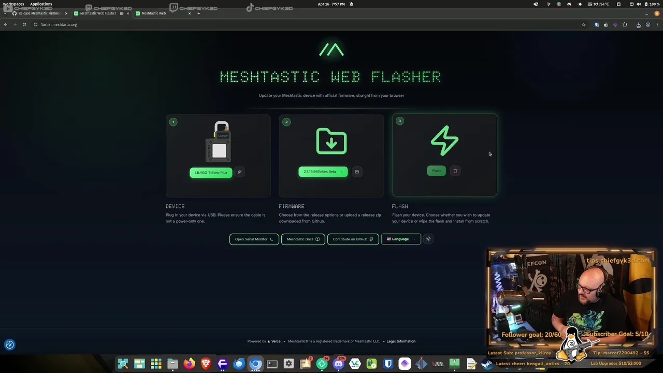
Task: Open the Files folder in dock
Action: pyautogui.click(x=172, y=364)
